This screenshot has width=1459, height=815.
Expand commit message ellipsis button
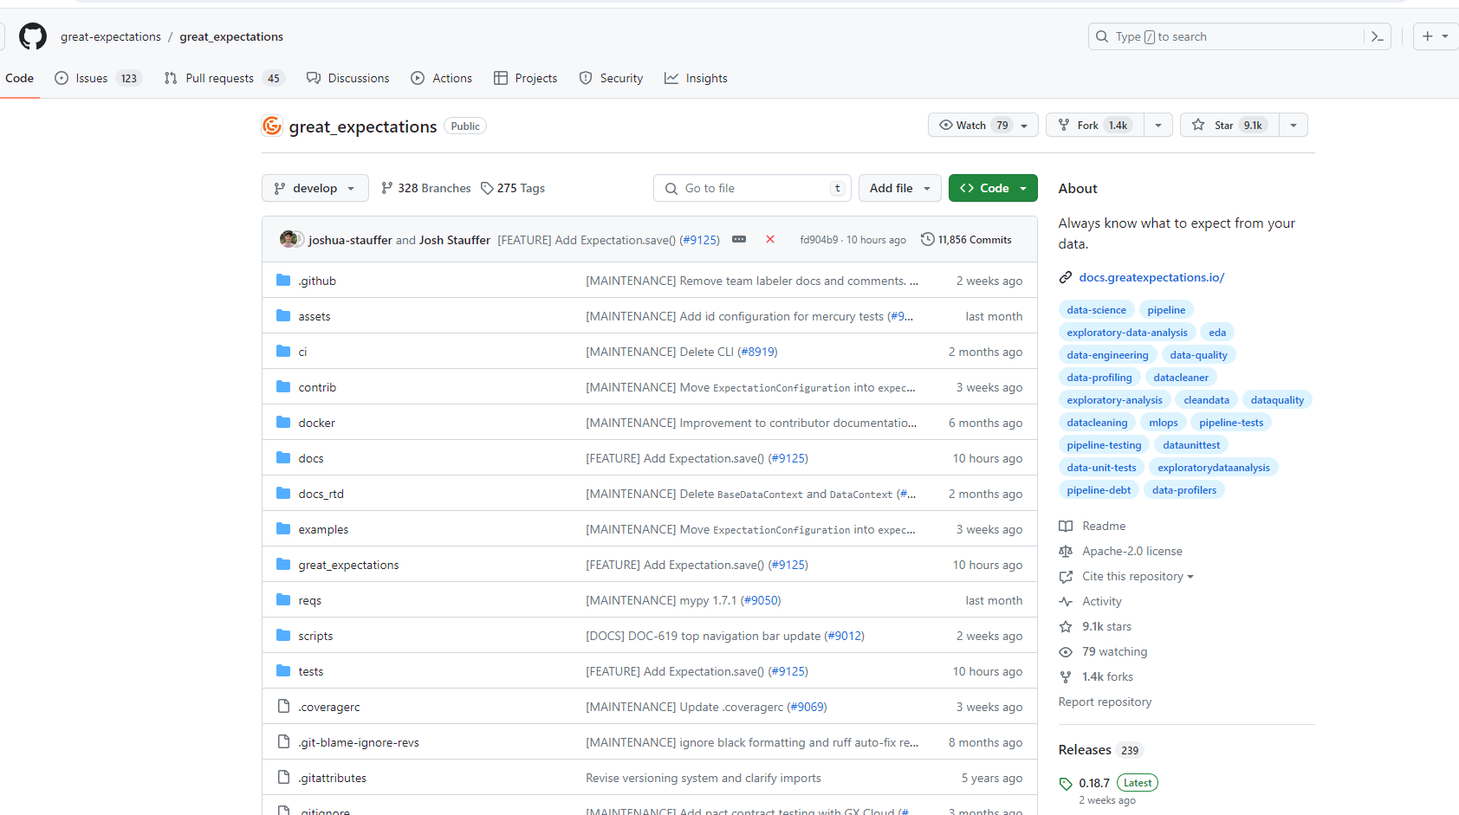click(x=739, y=239)
